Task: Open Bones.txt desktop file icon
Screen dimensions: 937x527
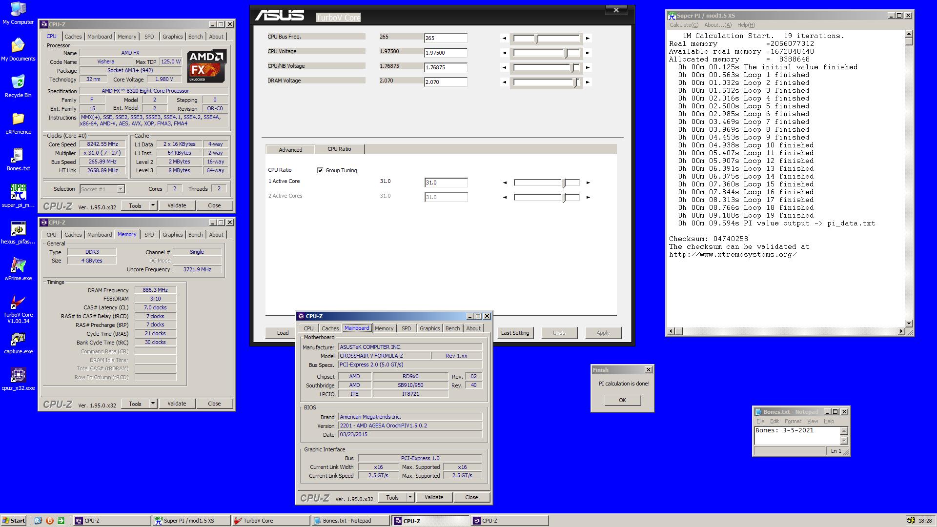Action: (x=18, y=160)
